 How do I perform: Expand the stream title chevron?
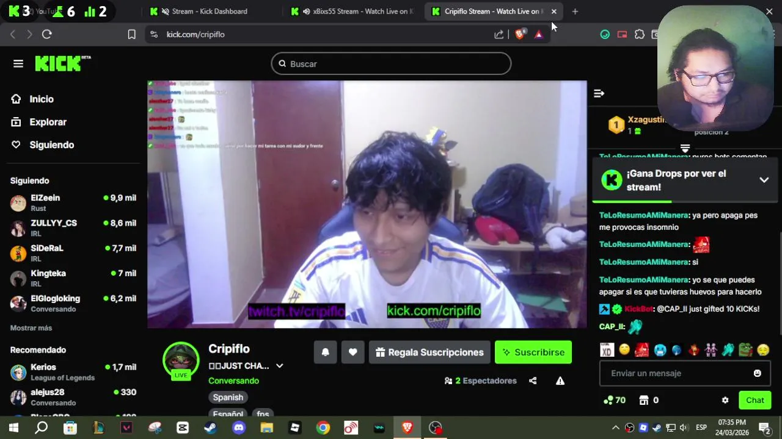[x=279, y=366]
